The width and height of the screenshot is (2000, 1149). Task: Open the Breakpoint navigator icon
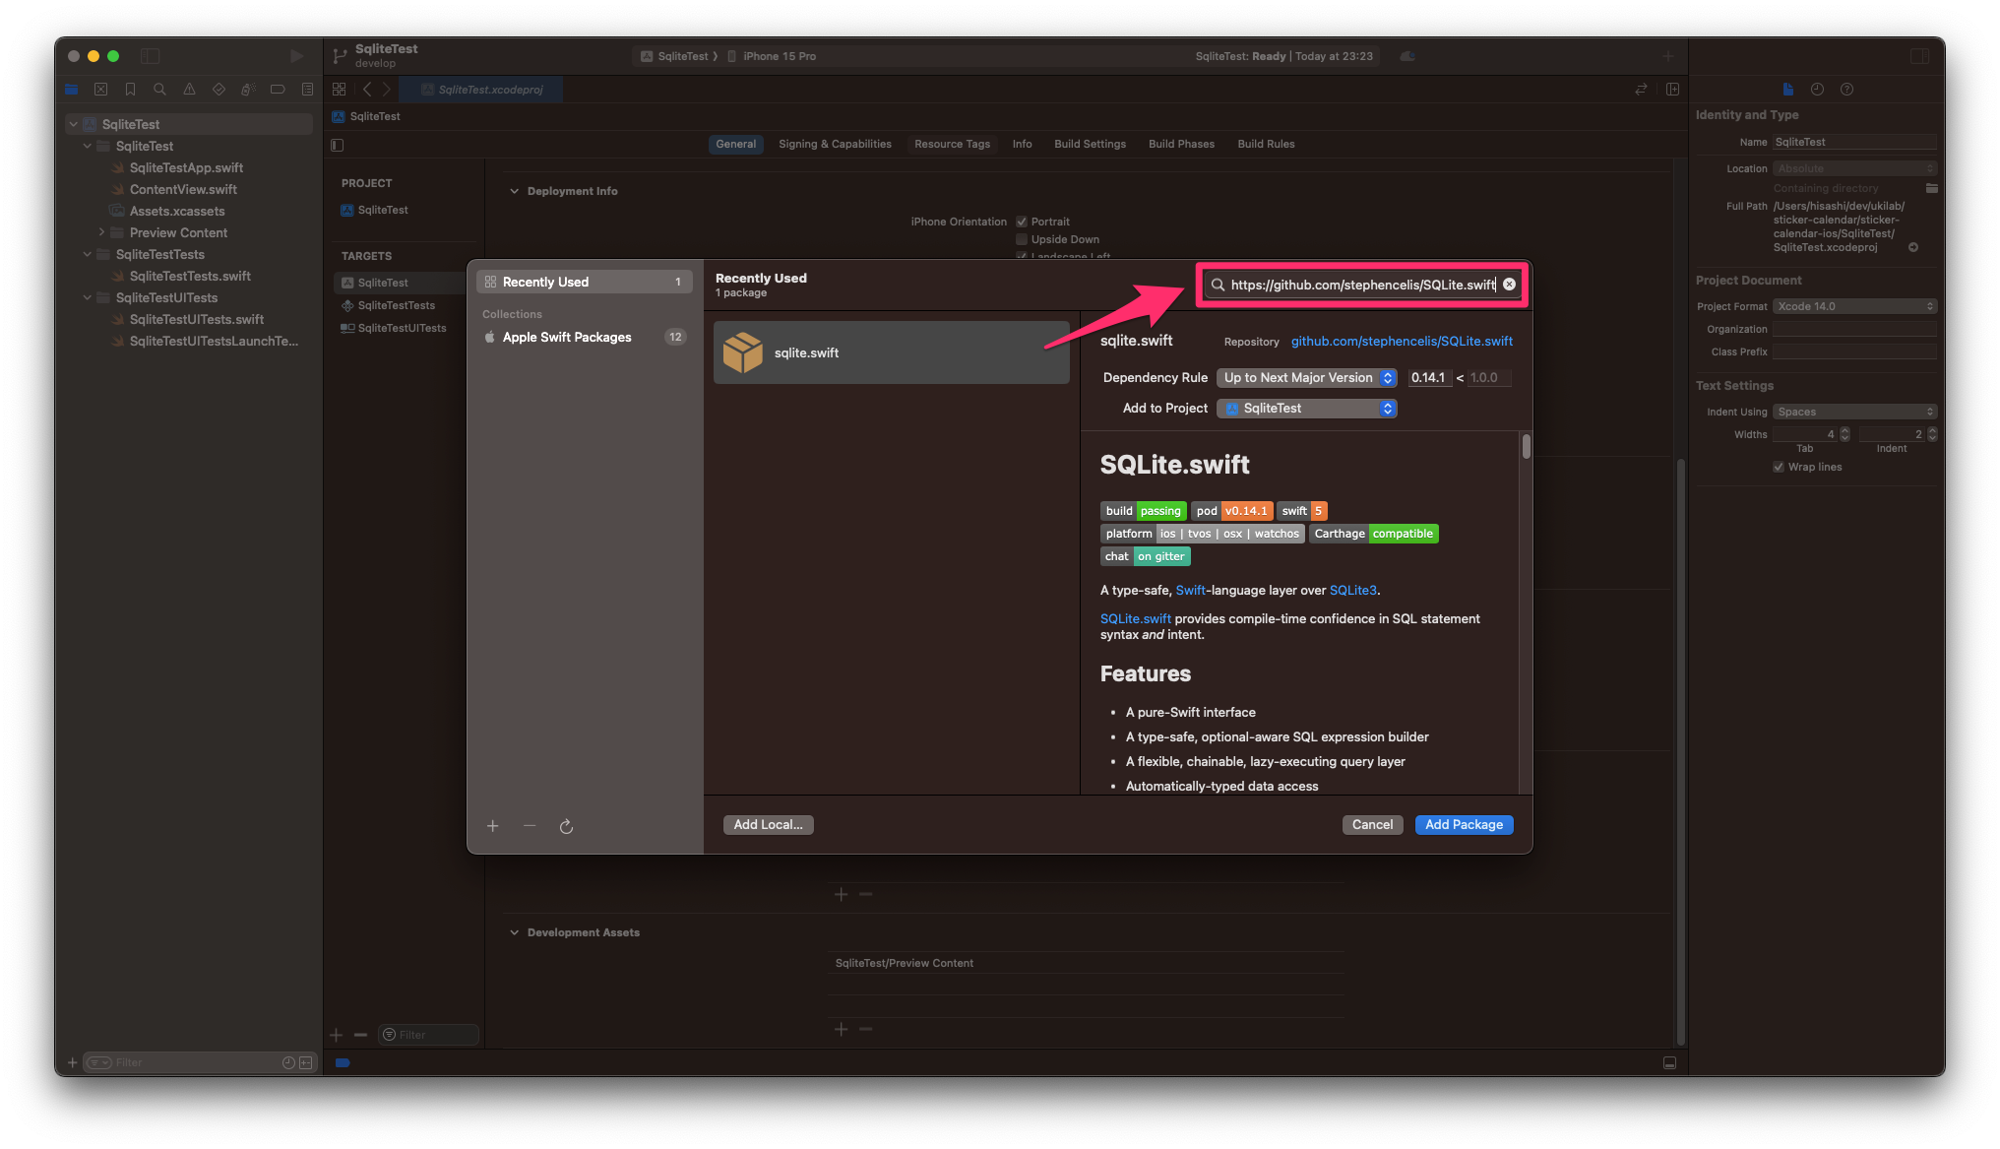[x=278, y=90]
